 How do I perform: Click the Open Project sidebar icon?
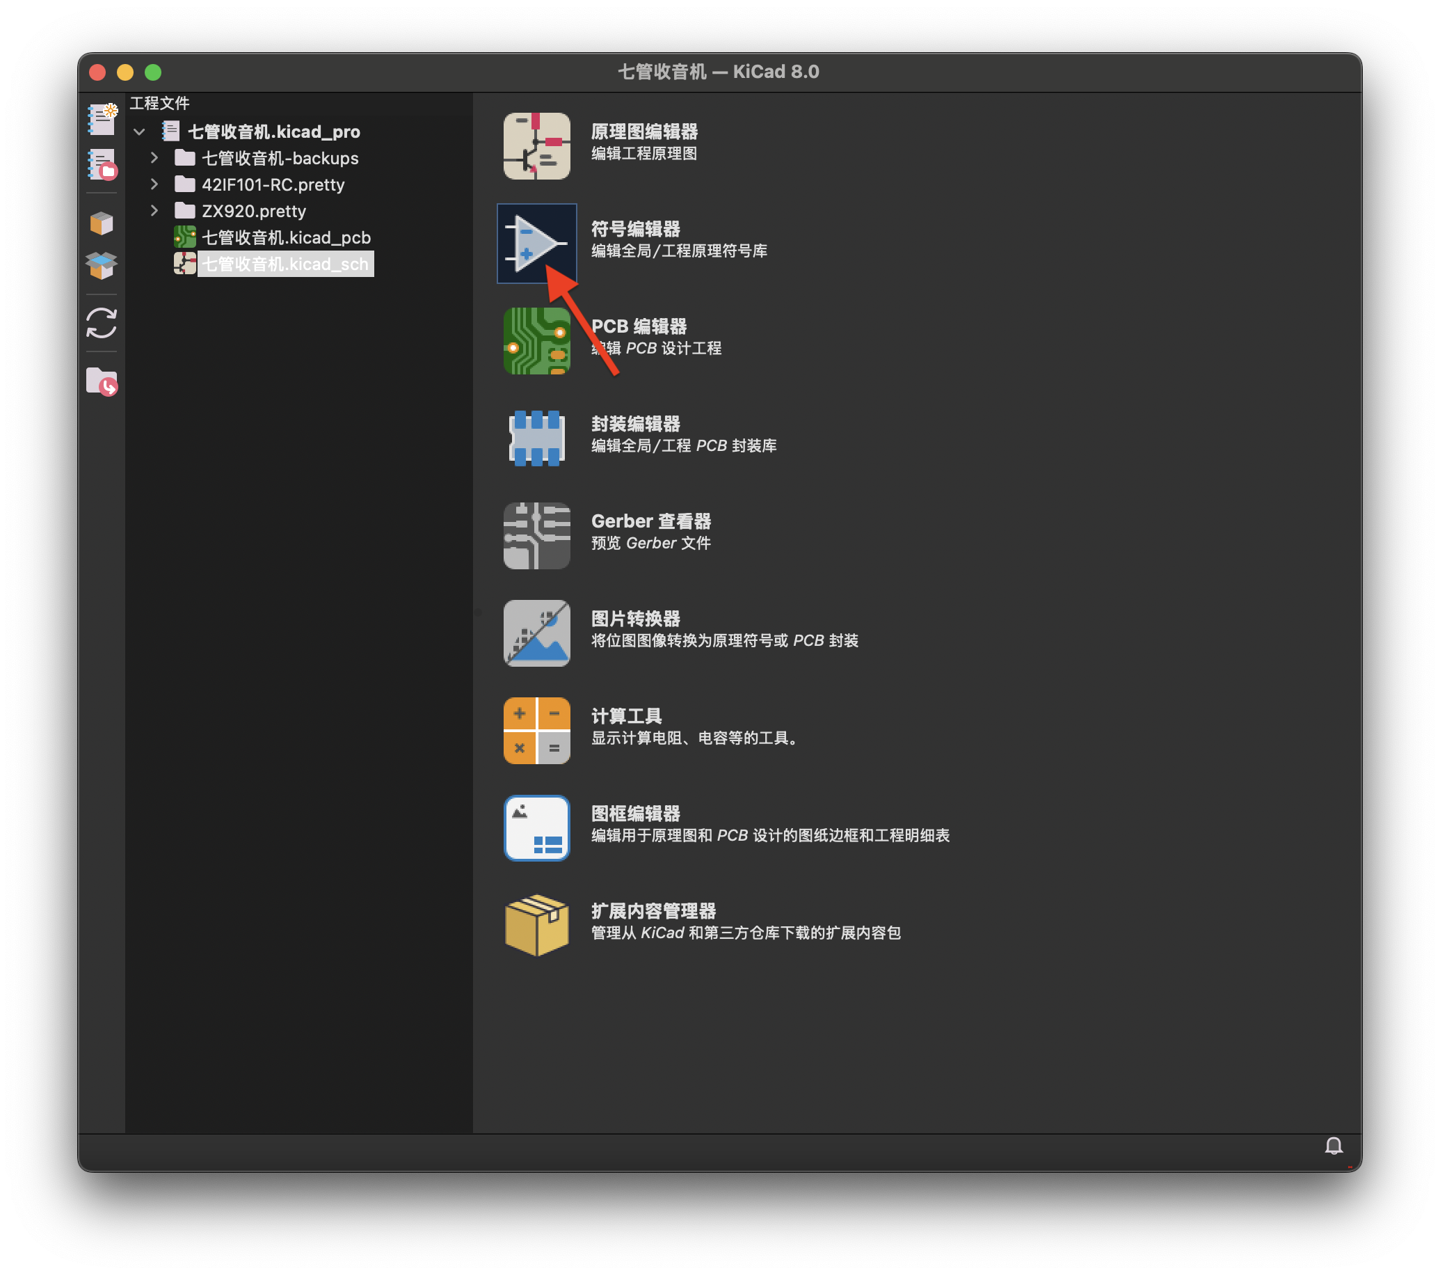pos(102,164)
